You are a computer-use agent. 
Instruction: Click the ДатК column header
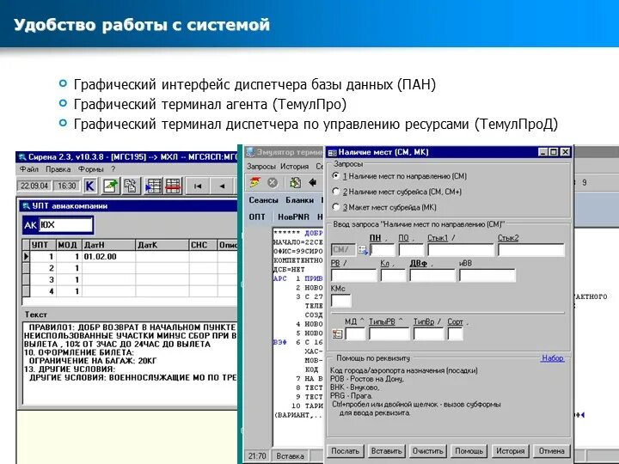(x=162, y=245)
